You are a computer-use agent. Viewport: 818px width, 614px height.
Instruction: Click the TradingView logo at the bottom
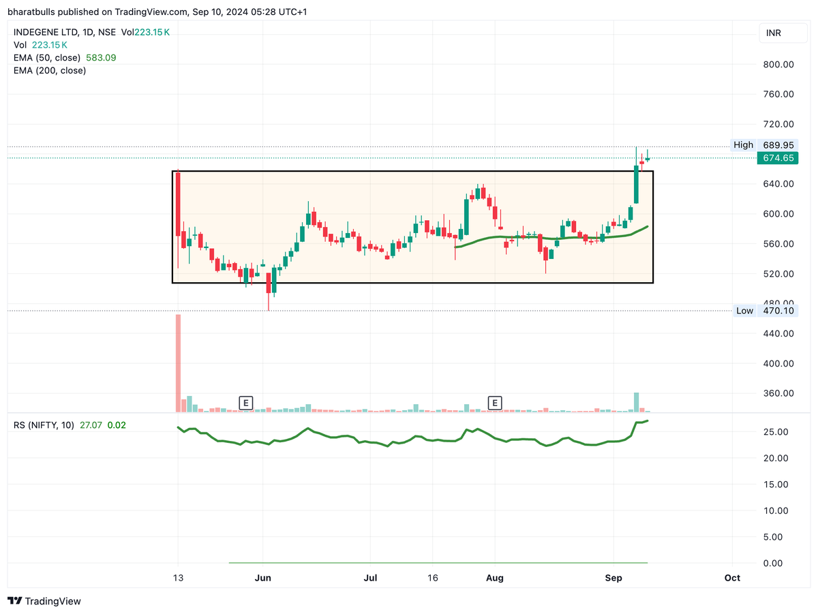click(44, 601)
